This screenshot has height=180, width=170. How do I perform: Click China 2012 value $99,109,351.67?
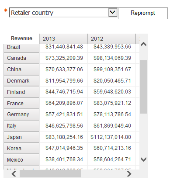point(112,69)
